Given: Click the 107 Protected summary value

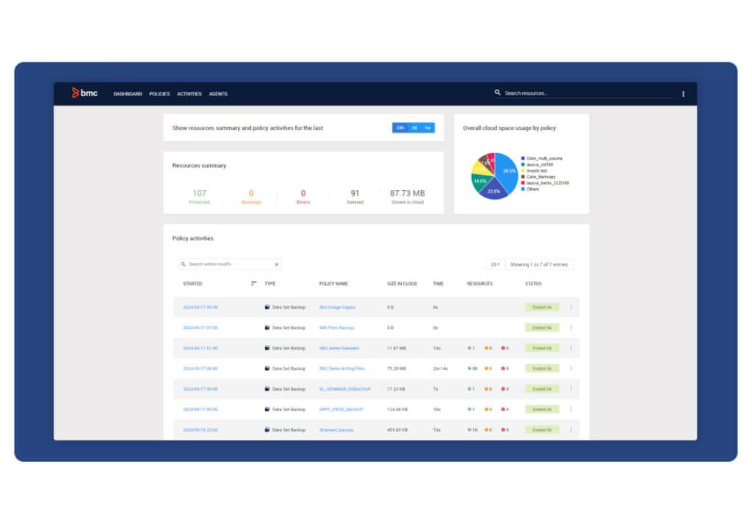Looking at the screenshot, I should coord(200,193).
